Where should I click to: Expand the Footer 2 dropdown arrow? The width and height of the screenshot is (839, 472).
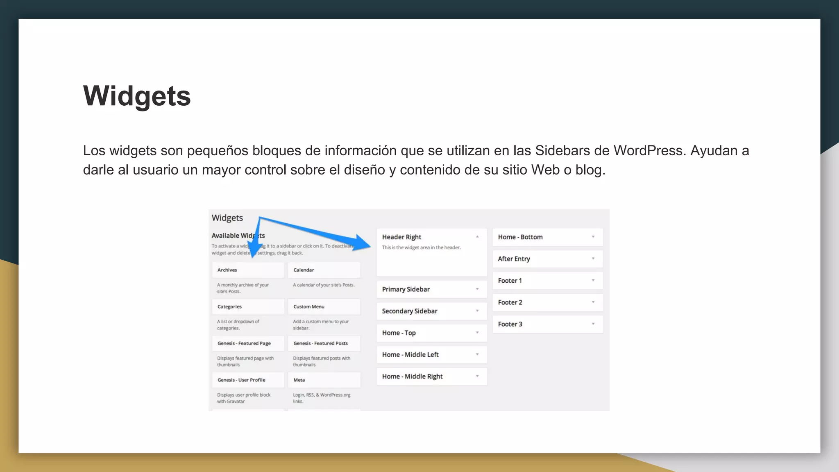pos(593,302)
